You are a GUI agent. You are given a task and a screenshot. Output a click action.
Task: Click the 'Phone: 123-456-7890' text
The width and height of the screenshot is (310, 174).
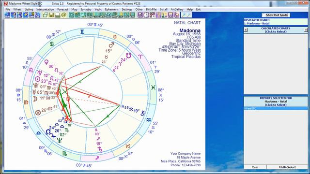pyautogui.click(x=186, y=165)
